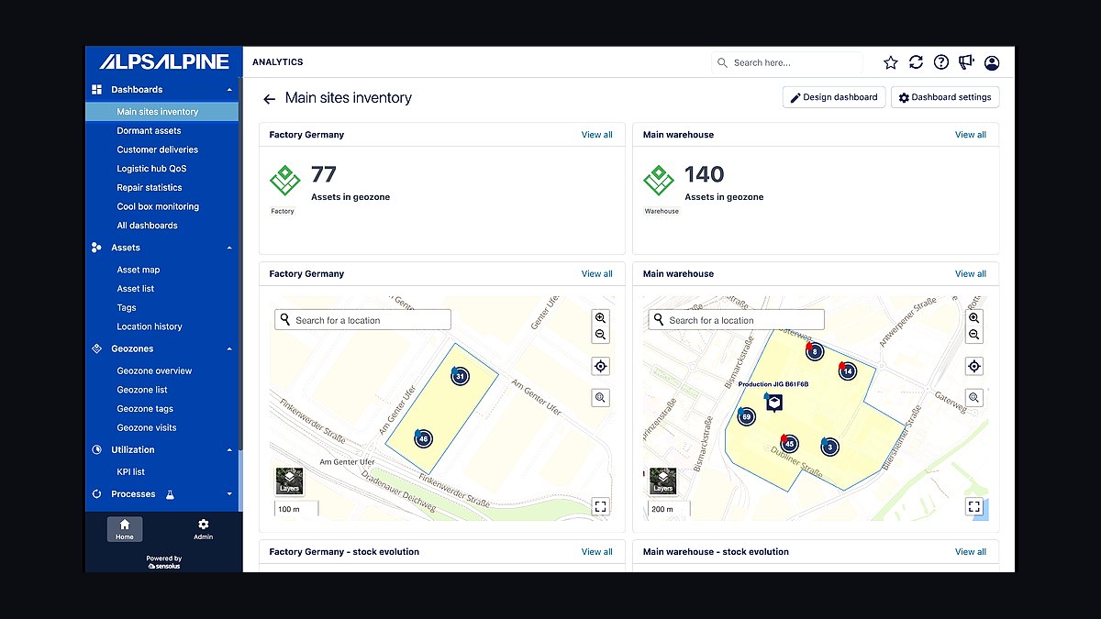This screenshot has height=619, width=1101.
Task: Click cluster marker 69 on warehouse map
Action: pos(746,417)
